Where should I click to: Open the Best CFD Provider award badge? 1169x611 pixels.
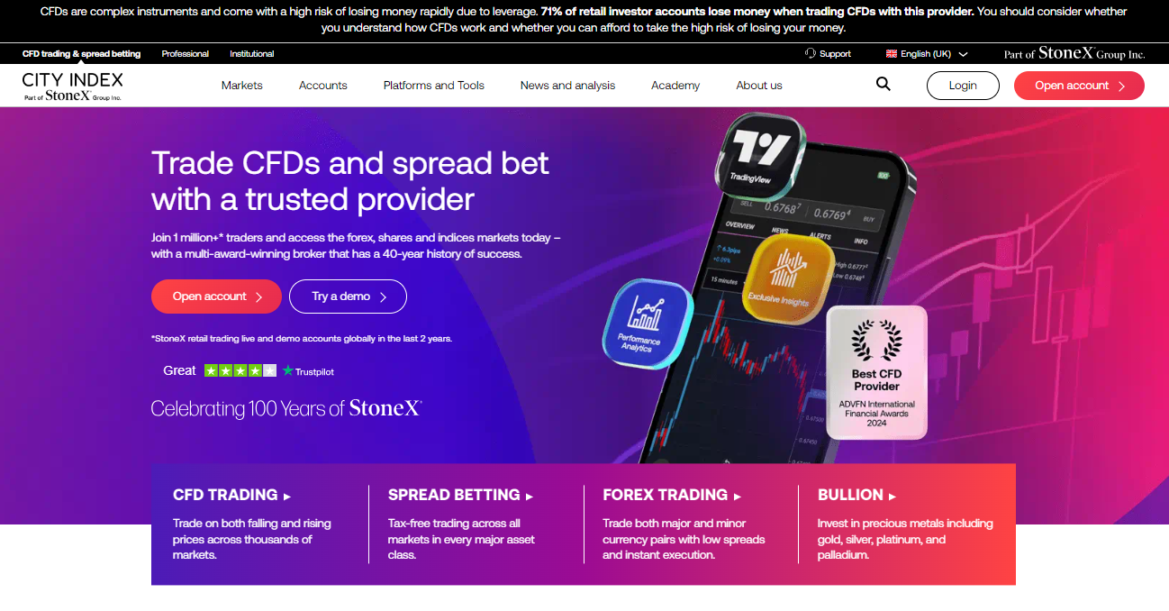point(876,372)
